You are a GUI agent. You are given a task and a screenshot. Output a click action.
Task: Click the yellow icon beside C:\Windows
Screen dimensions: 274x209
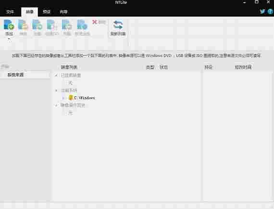(71, 98)
